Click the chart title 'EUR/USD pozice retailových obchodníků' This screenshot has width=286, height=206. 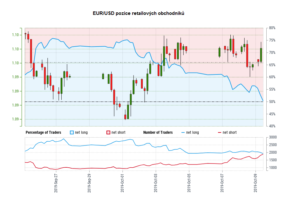[139, 13]
